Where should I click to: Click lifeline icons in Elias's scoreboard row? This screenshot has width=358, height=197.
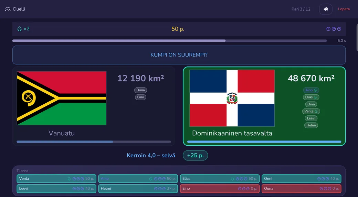pos(242,179)
